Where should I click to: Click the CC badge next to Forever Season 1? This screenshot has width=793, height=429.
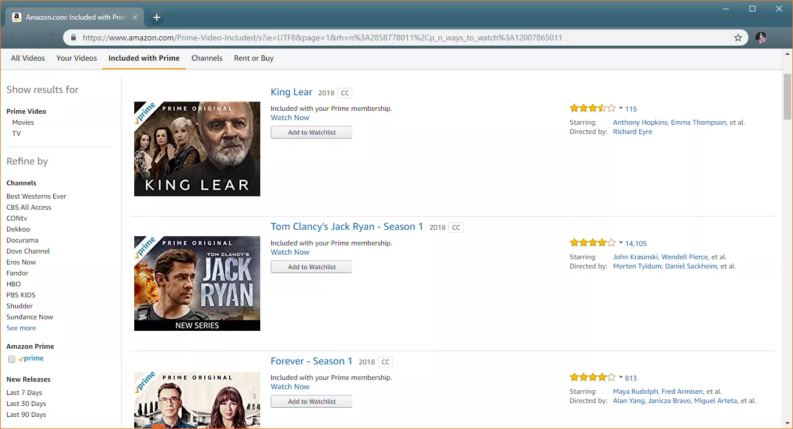tap(386, 362)
